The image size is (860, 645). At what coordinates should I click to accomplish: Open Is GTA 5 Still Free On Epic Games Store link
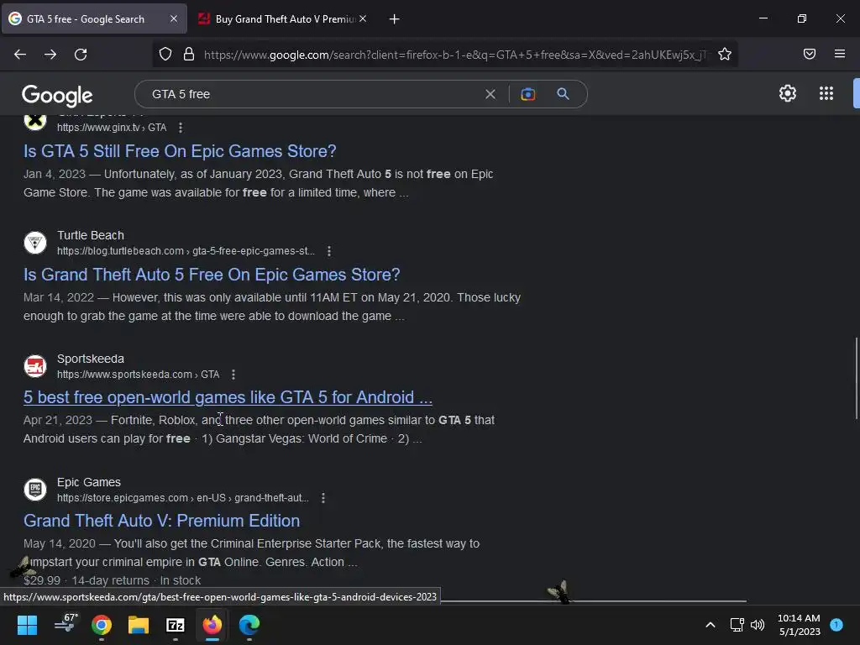tap(180, 151)
